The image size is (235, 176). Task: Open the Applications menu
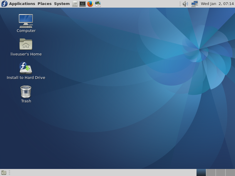pyautogui.click(x=22, y=4)
